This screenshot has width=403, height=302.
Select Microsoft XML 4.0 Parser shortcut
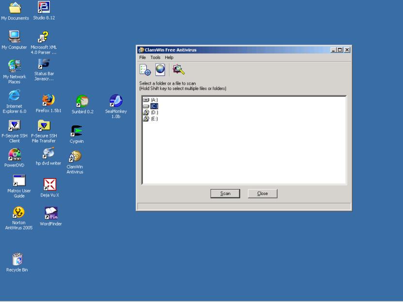tap(44, 43)
